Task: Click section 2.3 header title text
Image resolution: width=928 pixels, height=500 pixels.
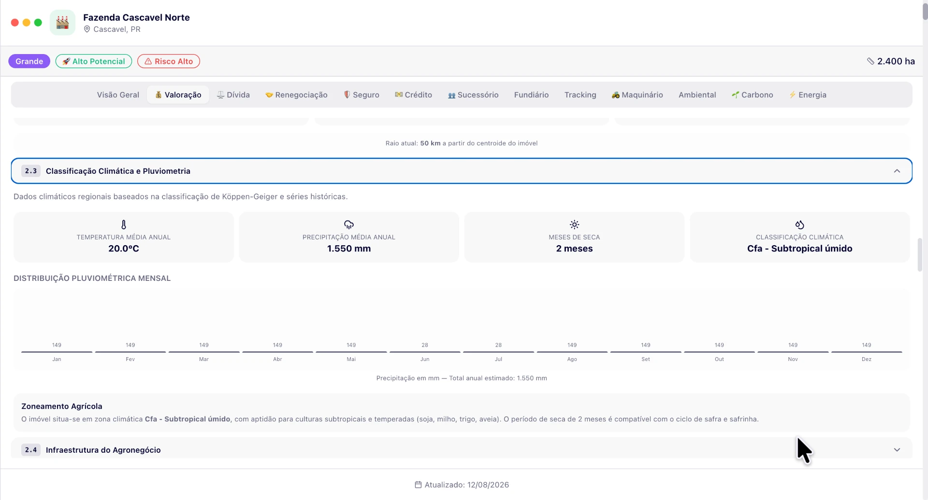Action: tap(118, 171)
